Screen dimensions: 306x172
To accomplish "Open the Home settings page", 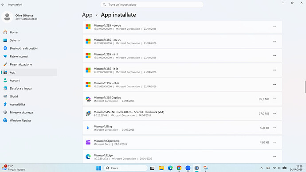I will (29, 32).
